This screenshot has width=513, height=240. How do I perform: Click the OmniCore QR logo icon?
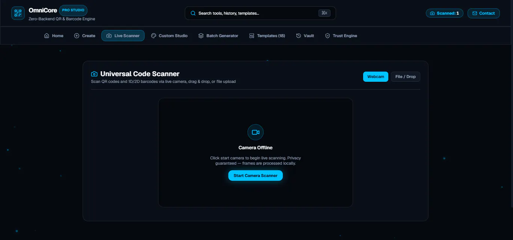click(18, 13)
